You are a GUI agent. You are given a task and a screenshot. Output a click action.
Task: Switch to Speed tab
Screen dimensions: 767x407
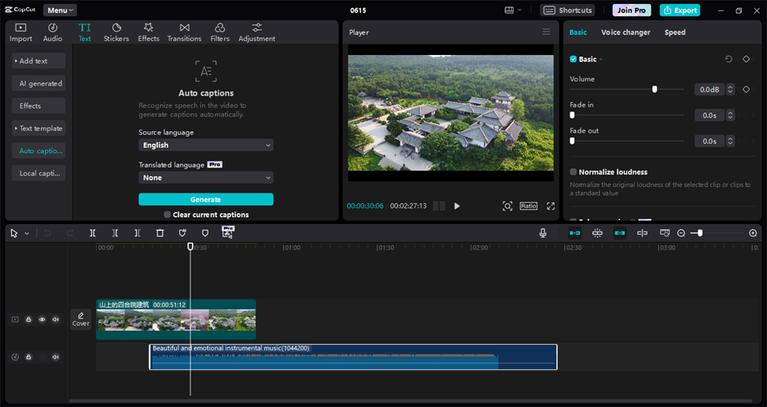pos(674,32)
